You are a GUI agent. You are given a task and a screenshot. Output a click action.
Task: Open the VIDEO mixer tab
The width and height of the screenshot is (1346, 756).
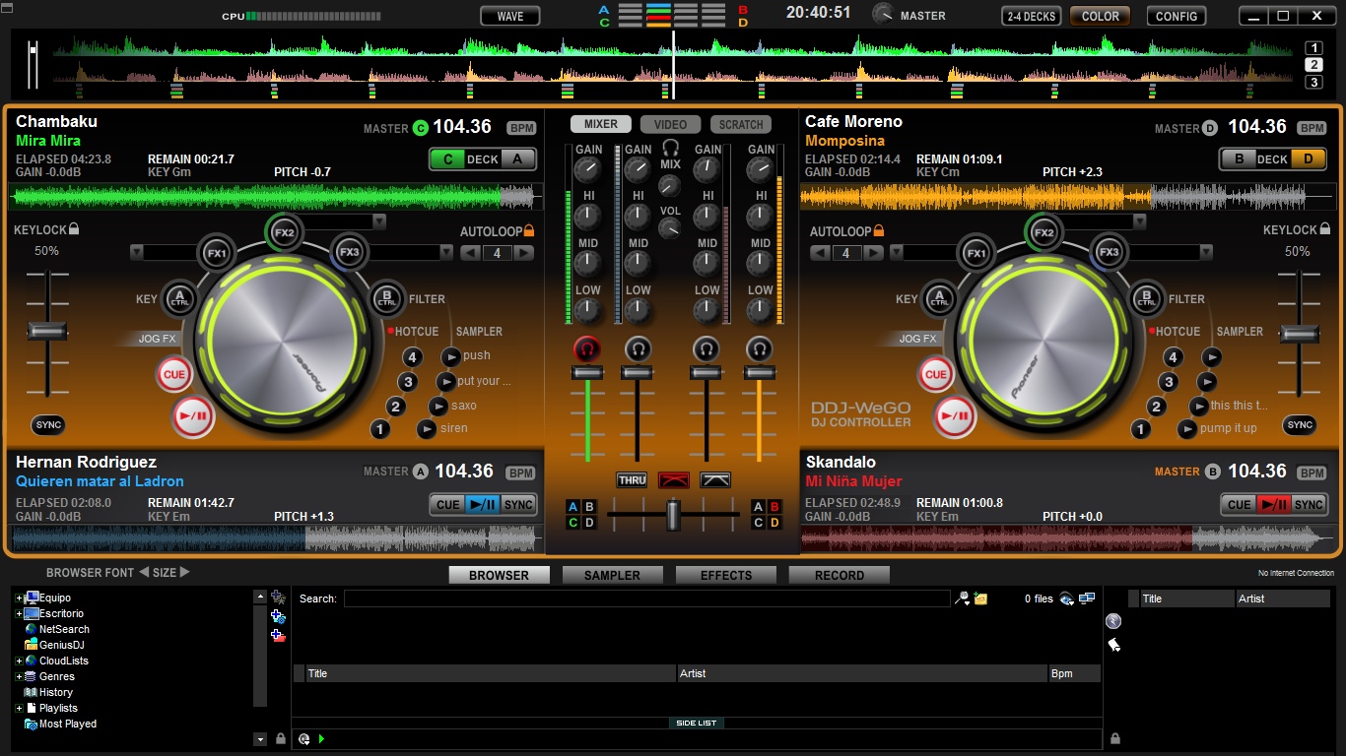tap(670, 124)
